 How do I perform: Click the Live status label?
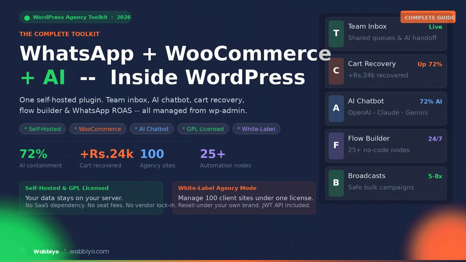[435, 27]
